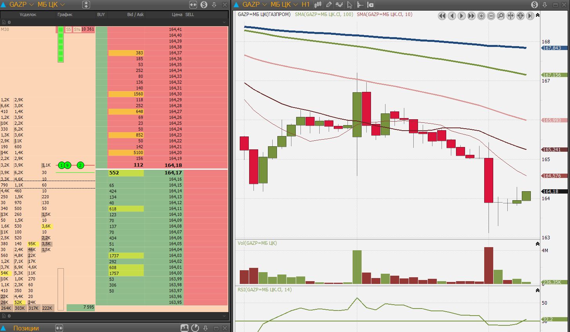This screenshot has width=570, height=332.
Task: Collapse the RSI indicator pane
Action: [537, 290]
